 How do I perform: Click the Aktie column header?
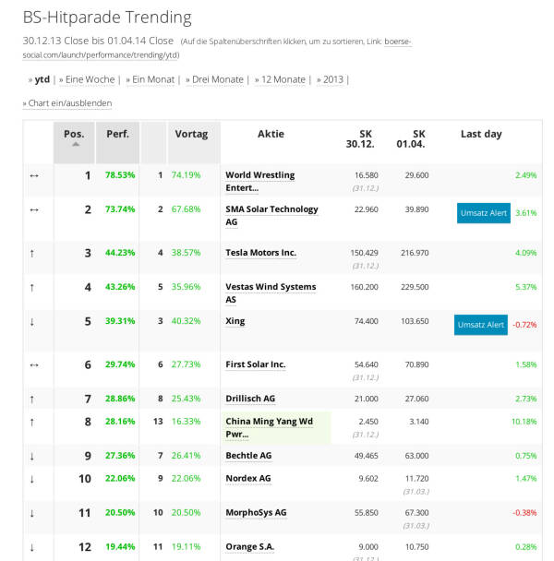pos(271,134)
